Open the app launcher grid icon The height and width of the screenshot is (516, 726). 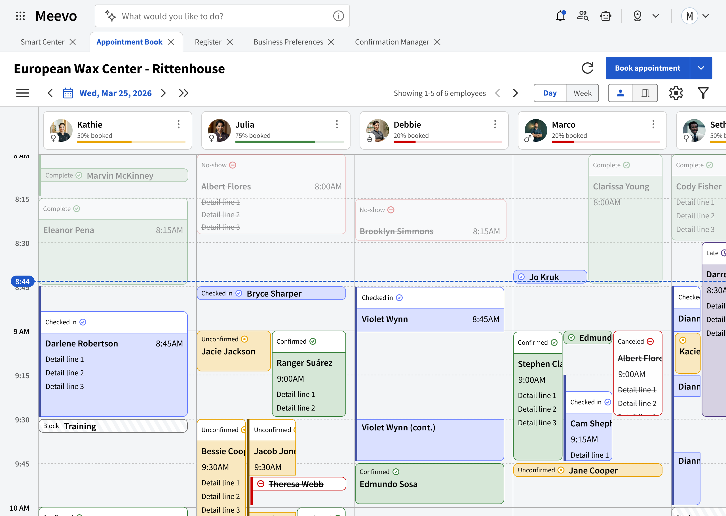(20, 16)
